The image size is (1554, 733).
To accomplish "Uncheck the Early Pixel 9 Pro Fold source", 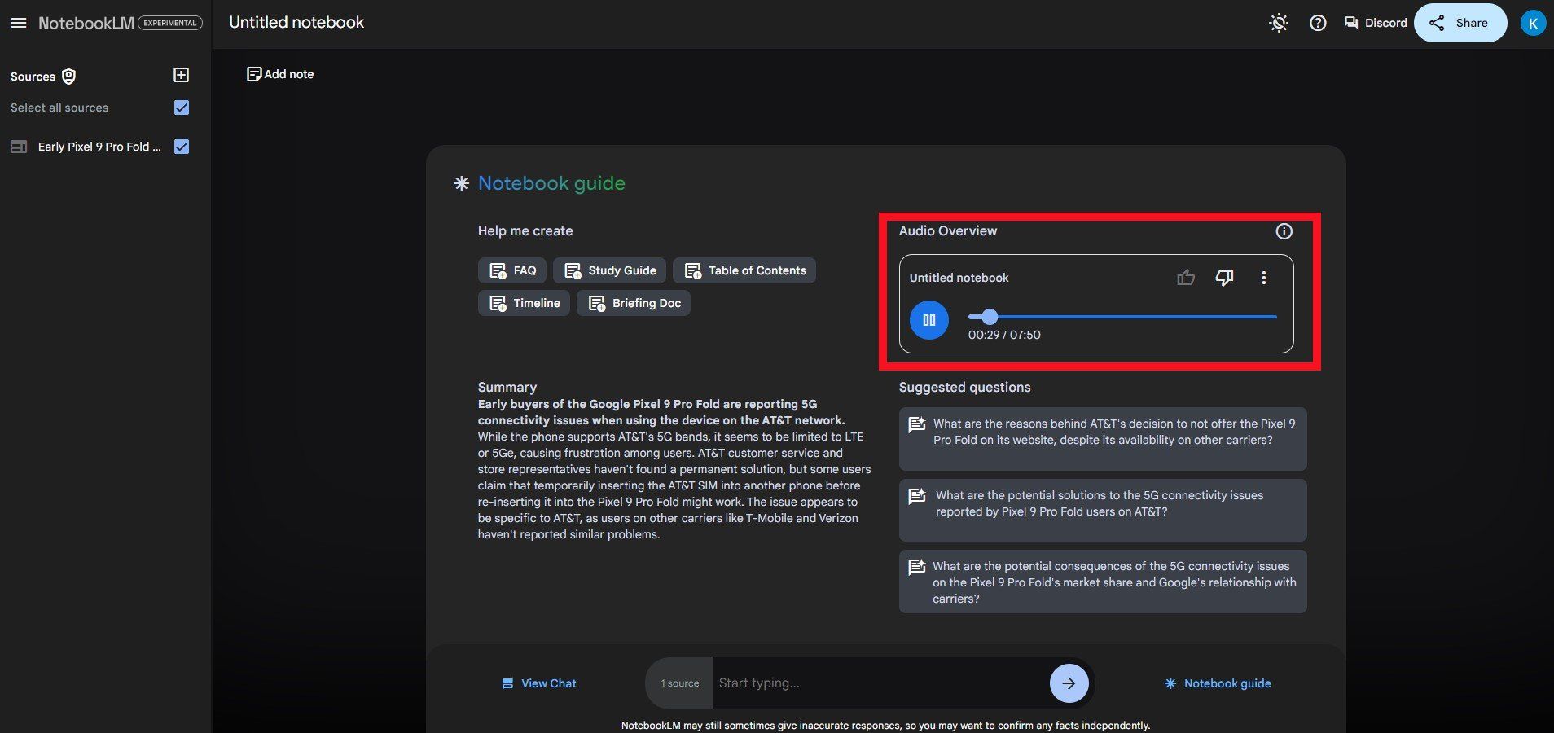I will (181, 147).
